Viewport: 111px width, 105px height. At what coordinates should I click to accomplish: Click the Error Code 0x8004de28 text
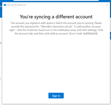pos(83,33)
